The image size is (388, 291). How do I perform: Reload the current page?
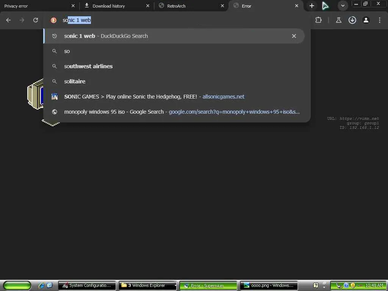(36, 20)
